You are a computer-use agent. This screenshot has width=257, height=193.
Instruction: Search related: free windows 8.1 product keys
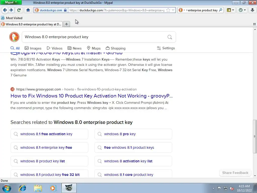133,148
